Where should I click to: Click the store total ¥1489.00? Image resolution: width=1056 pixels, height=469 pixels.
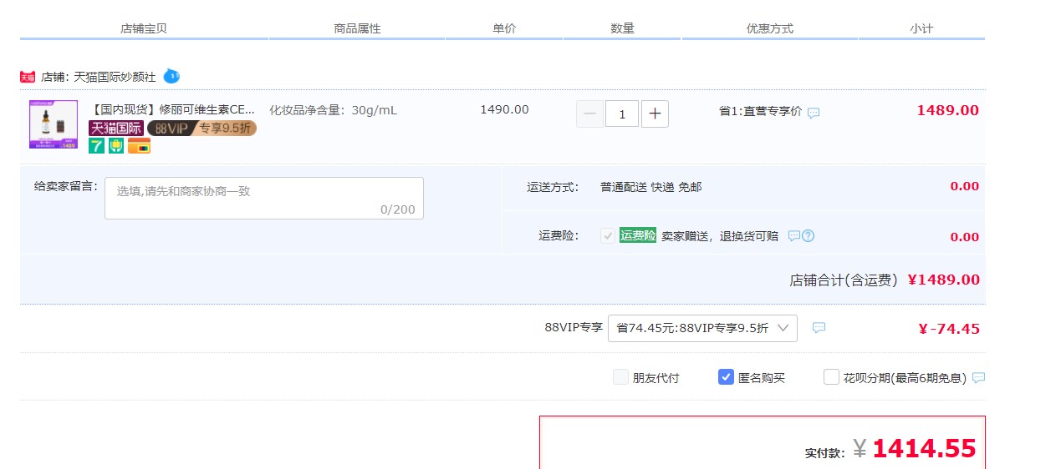pyautogui.click(x=944, y=280)
